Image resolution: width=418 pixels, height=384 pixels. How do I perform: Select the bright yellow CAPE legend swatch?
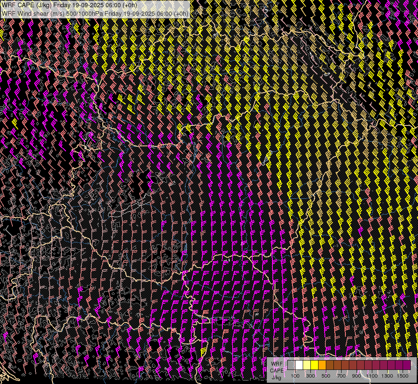pos(314,365)
